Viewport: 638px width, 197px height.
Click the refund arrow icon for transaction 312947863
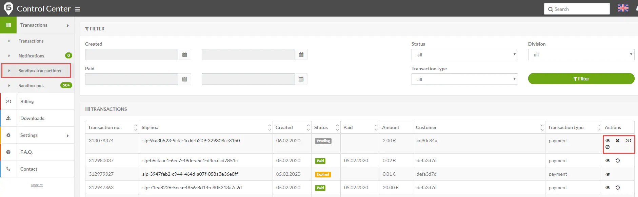pyautogui.click(x=618, y=188)
